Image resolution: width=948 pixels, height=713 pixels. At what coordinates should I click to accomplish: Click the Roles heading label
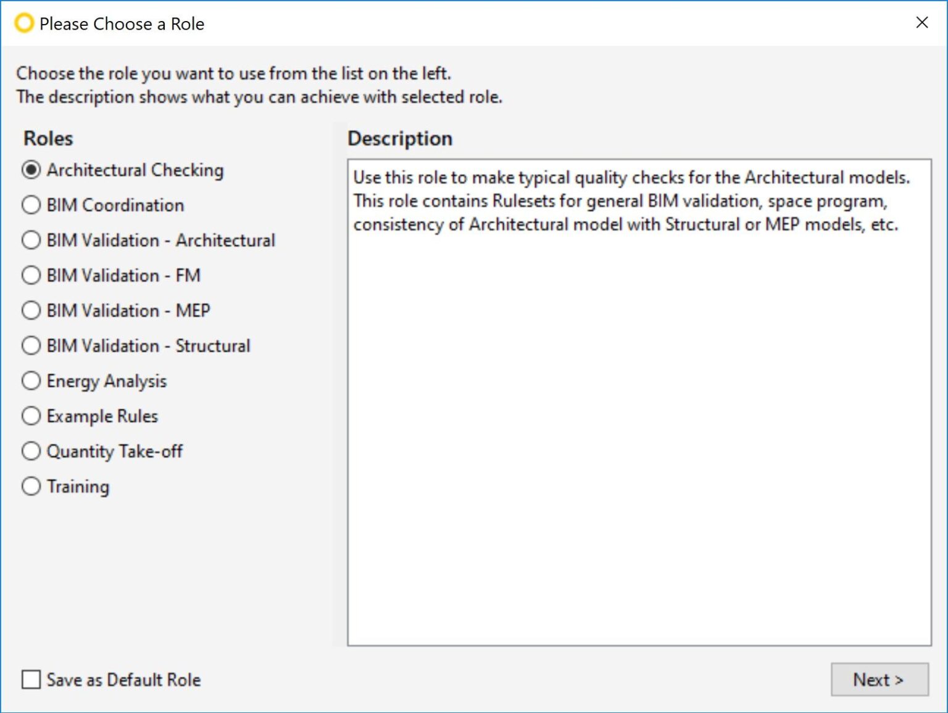48,138
